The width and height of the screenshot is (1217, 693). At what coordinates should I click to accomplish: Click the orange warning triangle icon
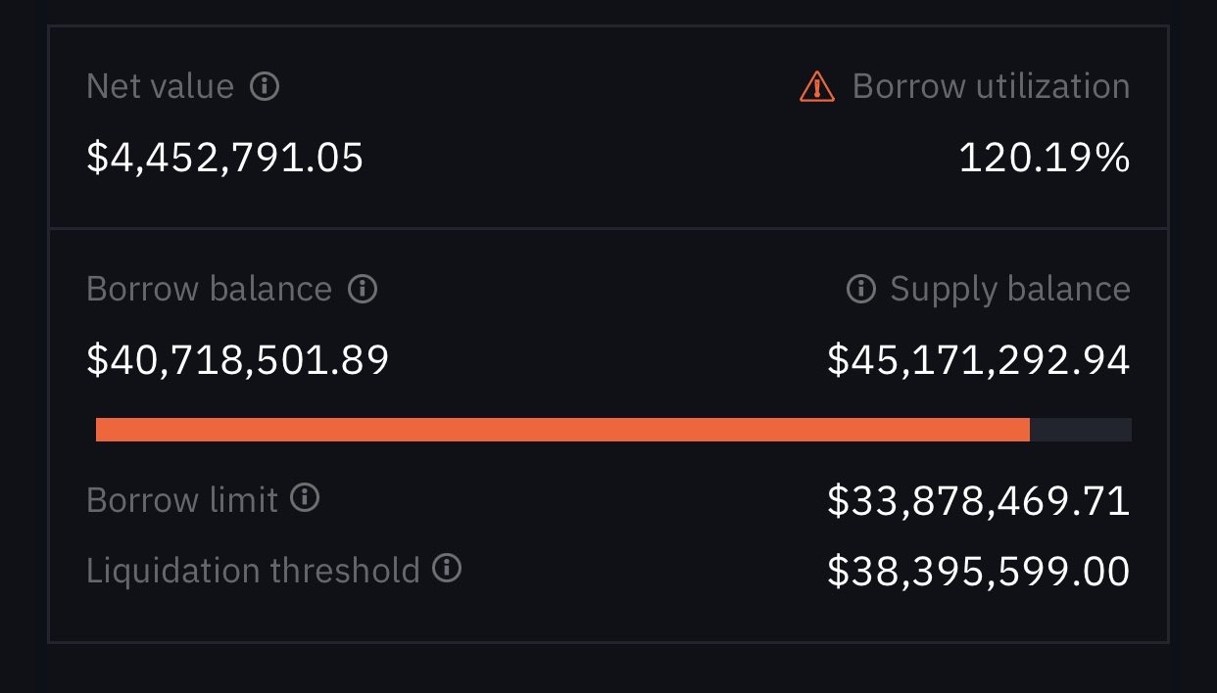pos(816,87)
